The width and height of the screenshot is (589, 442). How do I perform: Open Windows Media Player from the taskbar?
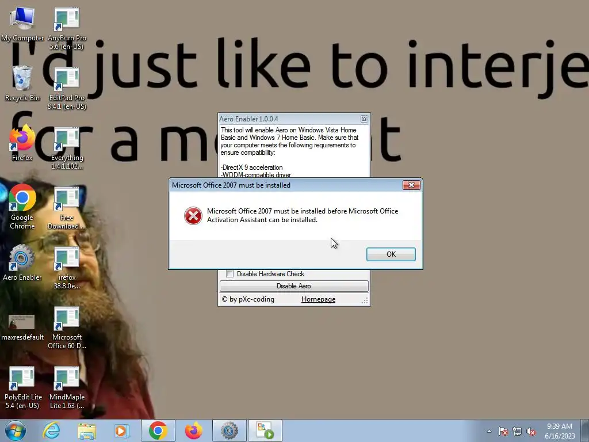coord(121,430)
